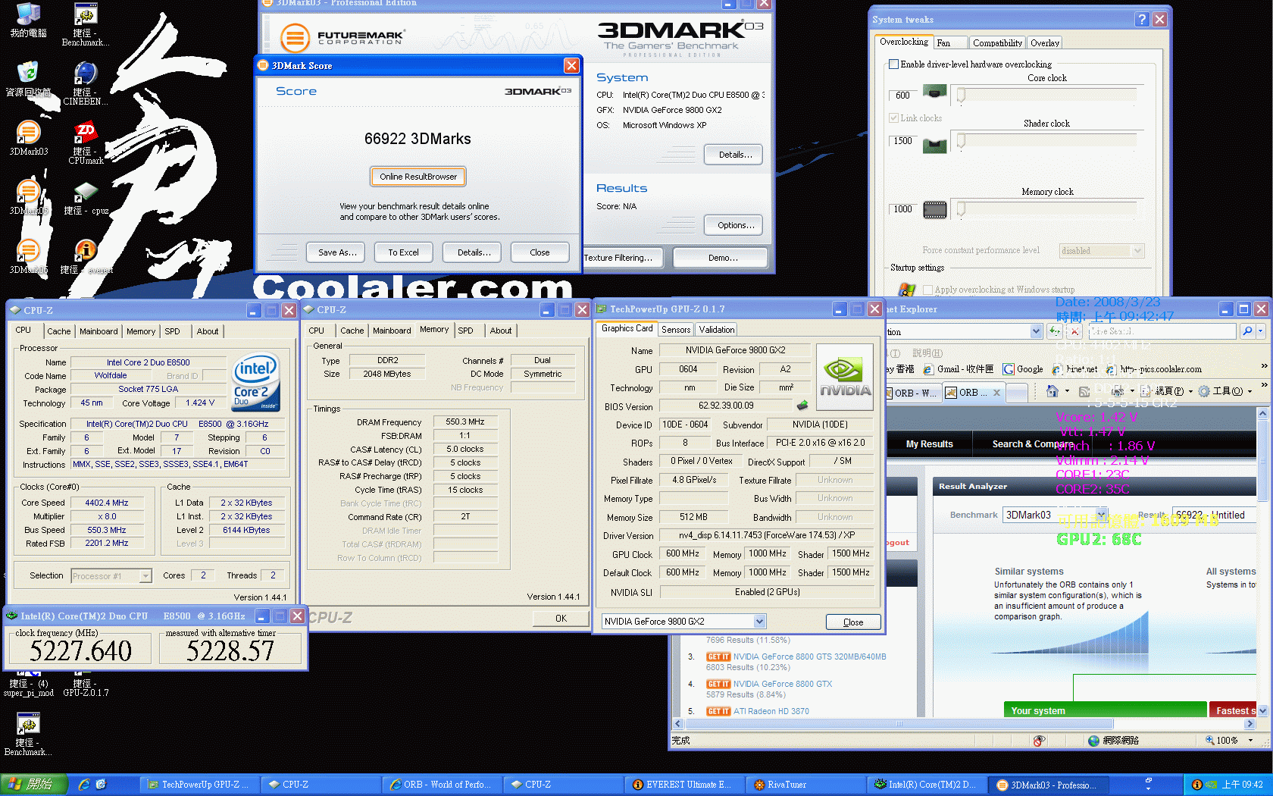This screenshot has width=1273, height=796.
Task: Switch to EVEREST Ultimate taskbar item
Action: 684,785
